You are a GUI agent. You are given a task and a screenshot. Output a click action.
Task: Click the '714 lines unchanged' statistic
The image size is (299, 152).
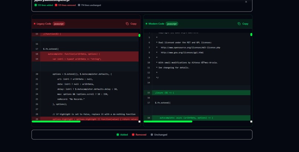tap(89, 5)
